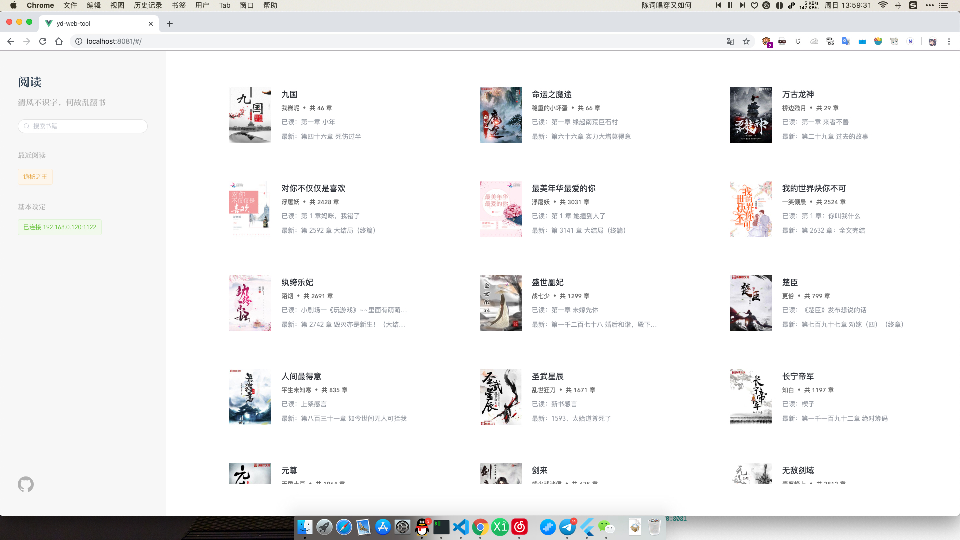Click the connected 192.168.0.120:1122 button
Screen dimensions: 960x540
coord(60,227)
